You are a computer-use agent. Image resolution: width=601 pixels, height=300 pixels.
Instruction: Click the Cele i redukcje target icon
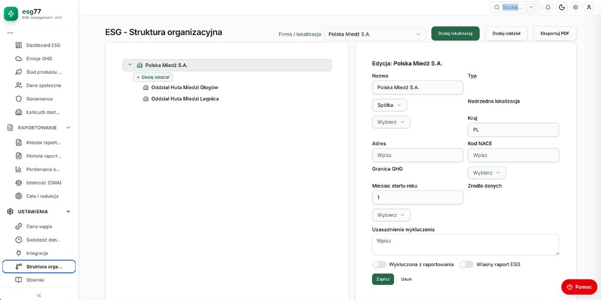18,196
